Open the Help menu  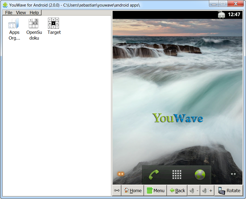coord(34,12)
